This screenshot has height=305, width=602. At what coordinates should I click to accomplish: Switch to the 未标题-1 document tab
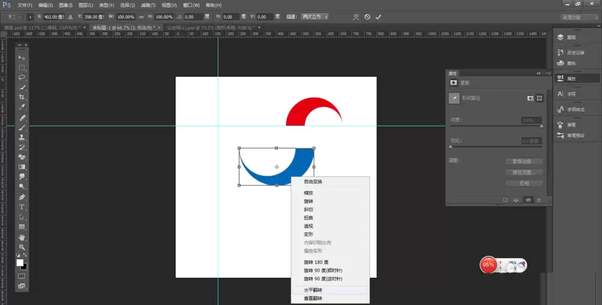[123, 28]
